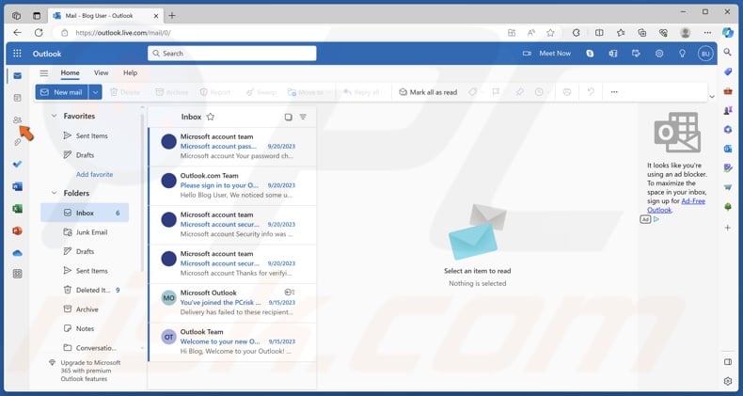Collapse the Favorites section chevron
The height and width of the screenshot is (396, 743).
(x=54, y=116)
